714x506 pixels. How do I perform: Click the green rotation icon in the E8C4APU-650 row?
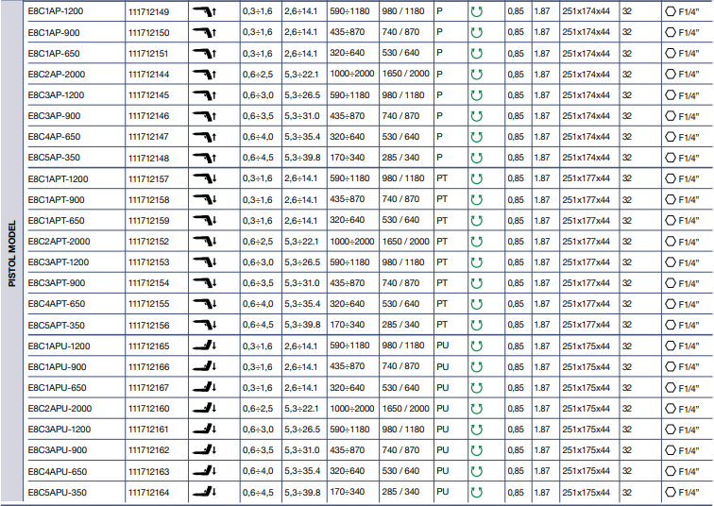[x=476, y=471]
